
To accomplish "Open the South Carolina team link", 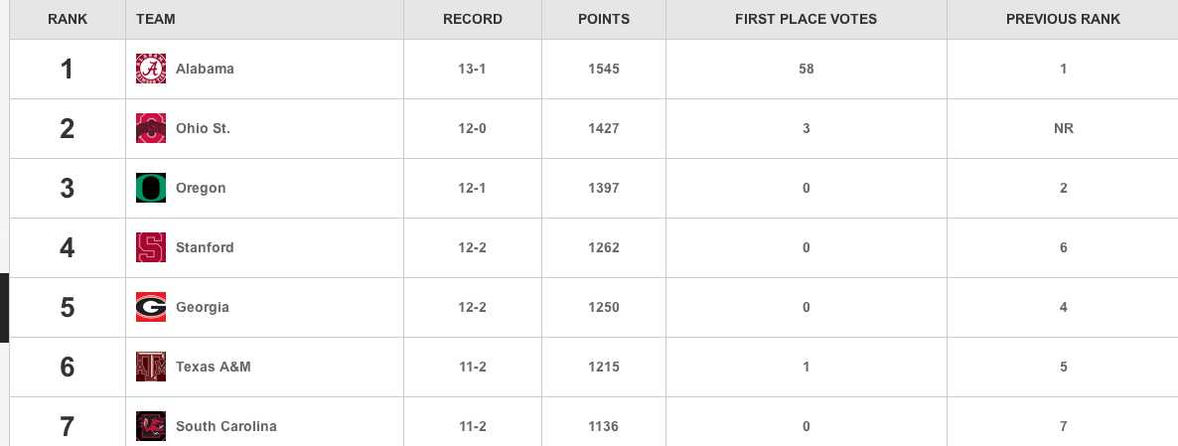I will coord(226,426).
